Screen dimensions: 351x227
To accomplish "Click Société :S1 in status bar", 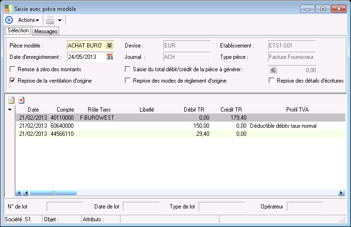I will 18,219.
